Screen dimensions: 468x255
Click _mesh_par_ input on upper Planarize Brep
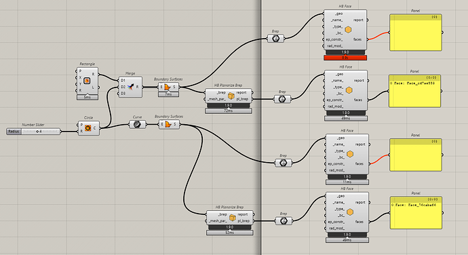(217, 99)
